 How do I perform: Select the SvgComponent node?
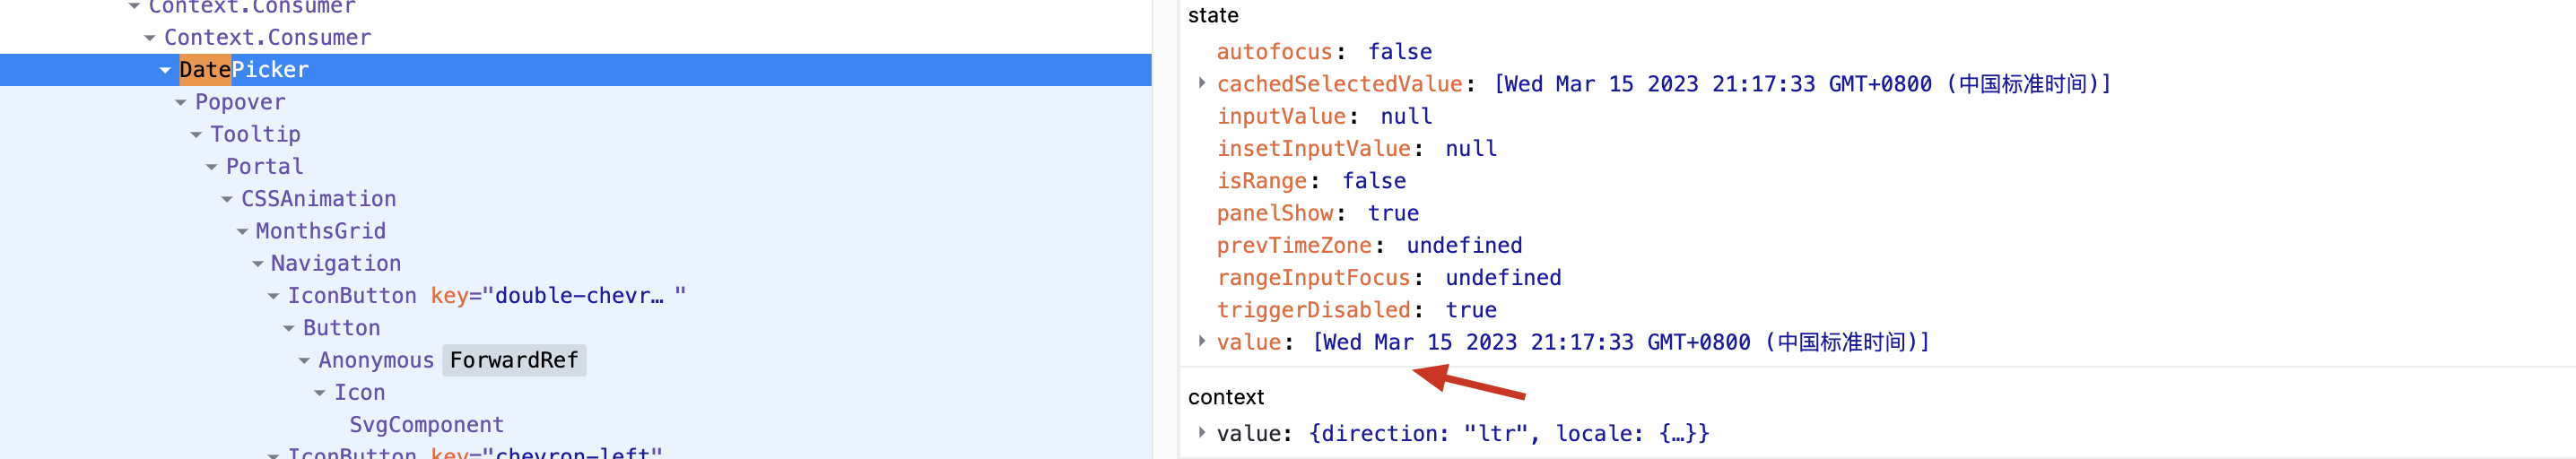(x=426, y=424)
